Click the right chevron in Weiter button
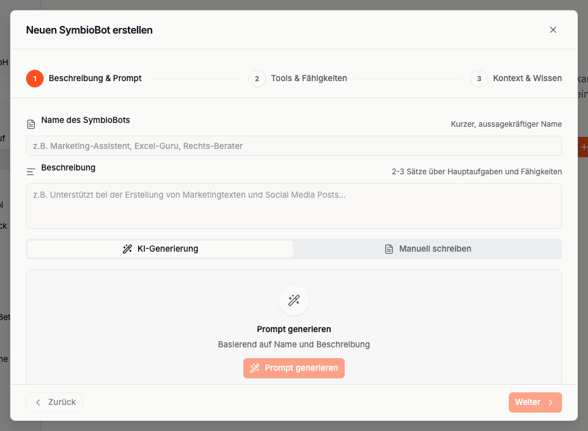The height and width of the screenshot is (431, 588). point(551,402)
